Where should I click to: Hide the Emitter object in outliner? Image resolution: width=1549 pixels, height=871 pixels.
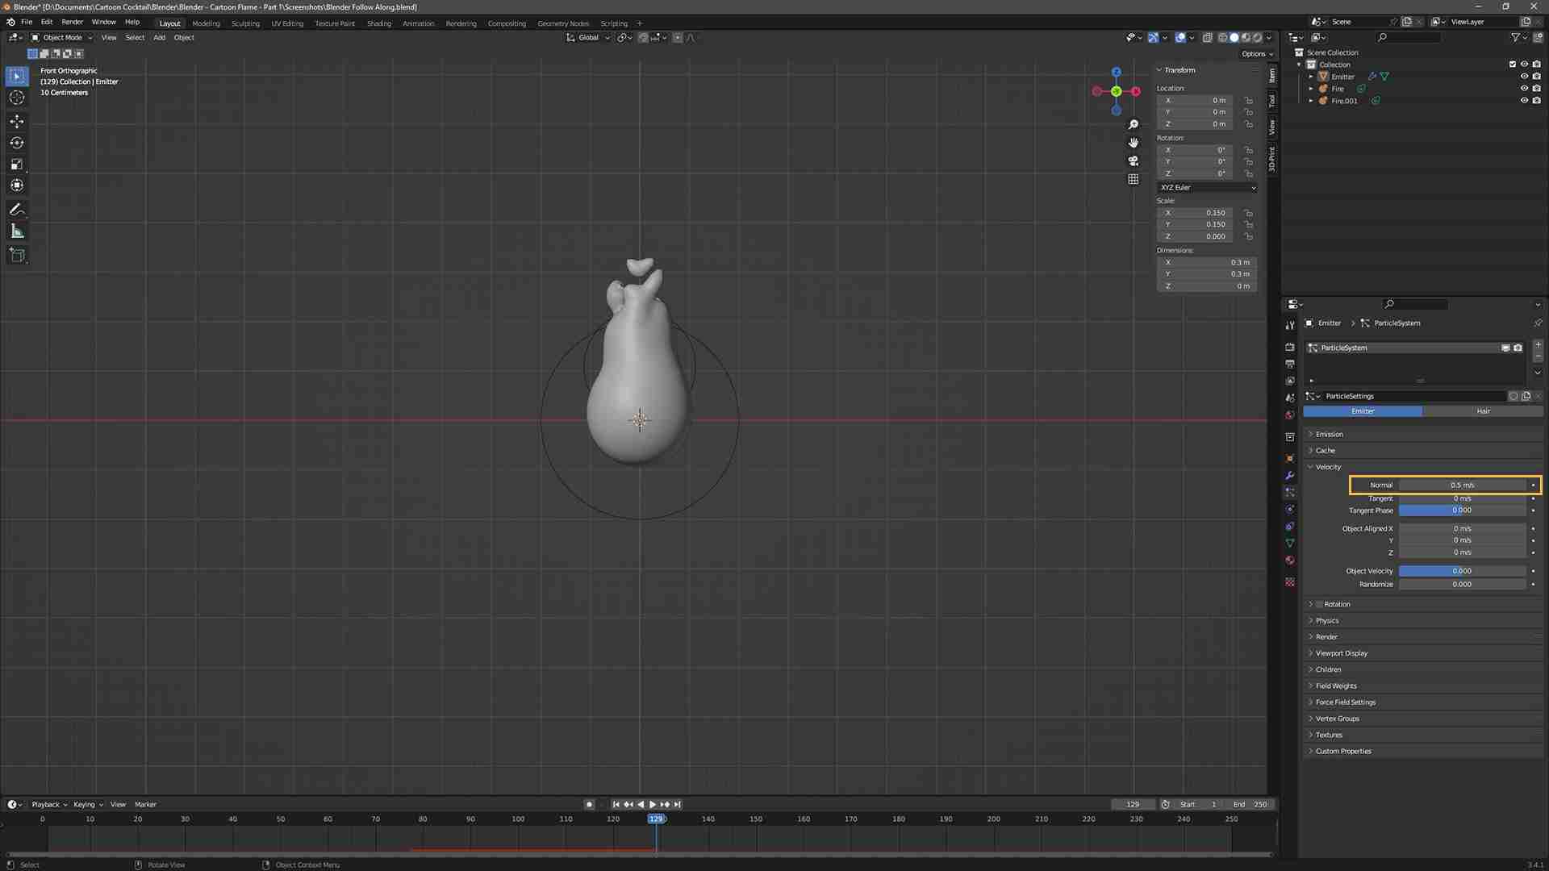(x=1524, y=77)
